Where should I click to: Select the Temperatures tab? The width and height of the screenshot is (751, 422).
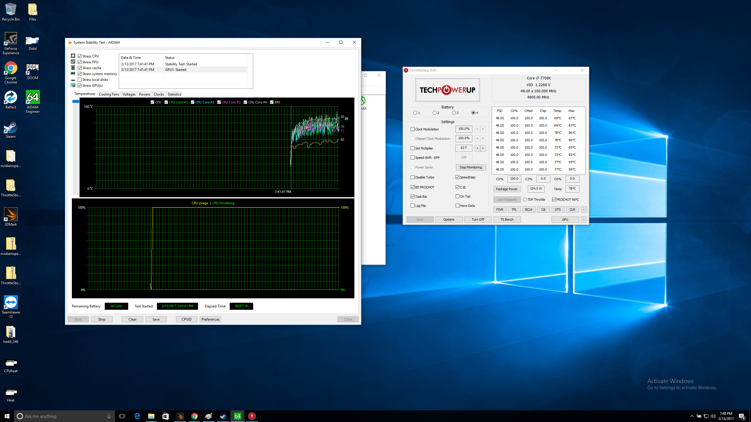pyautogui.click(x=85, y=94)
